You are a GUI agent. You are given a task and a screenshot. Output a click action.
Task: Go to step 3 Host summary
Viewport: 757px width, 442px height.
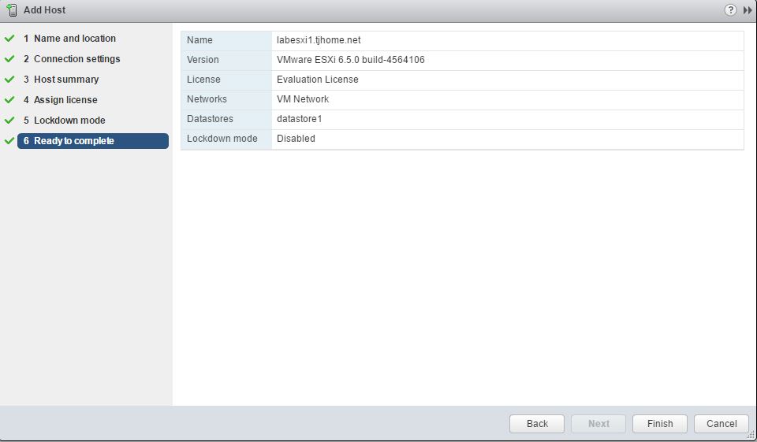click(x=62, y=79)
